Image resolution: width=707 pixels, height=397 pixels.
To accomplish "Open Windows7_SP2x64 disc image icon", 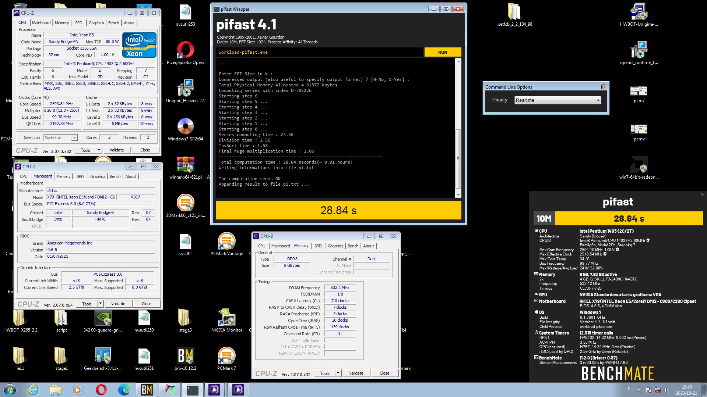I will coord(185,130).
